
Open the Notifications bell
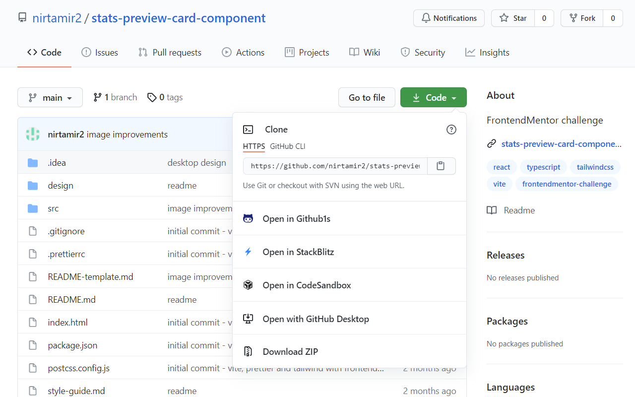(x=448, y=18)
